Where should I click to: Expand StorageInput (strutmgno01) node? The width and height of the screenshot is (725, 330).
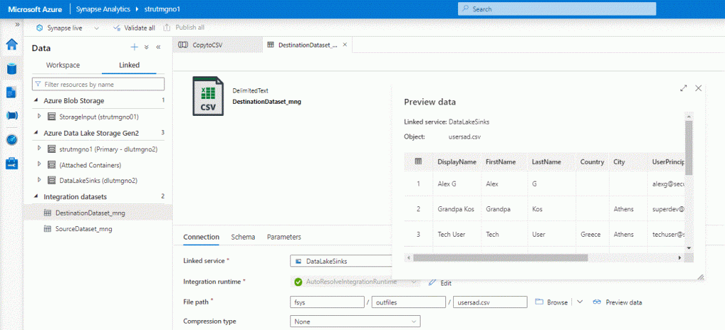[40, 117]
